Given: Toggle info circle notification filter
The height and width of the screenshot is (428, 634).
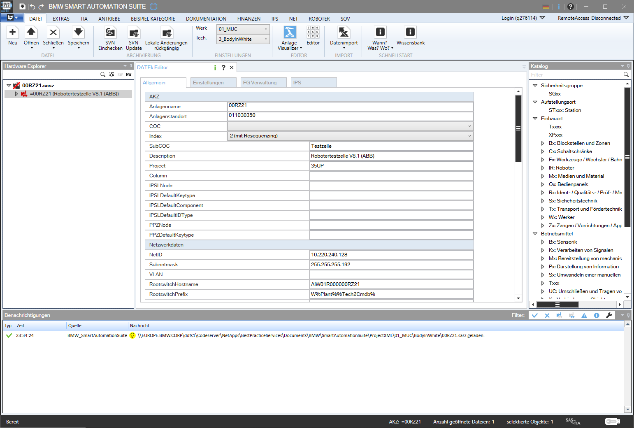Looking at the screenshot, I should click(597, 315).
